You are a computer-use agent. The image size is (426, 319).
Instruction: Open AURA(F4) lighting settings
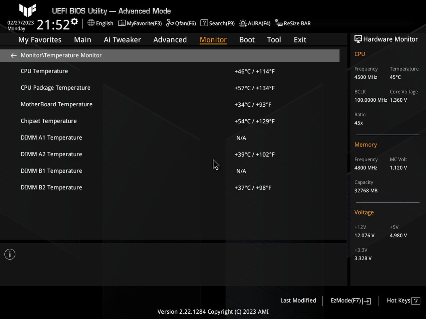point(255,23)
